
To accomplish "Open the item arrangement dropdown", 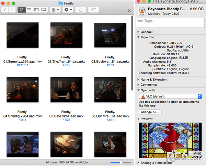I will click(55, 10).
